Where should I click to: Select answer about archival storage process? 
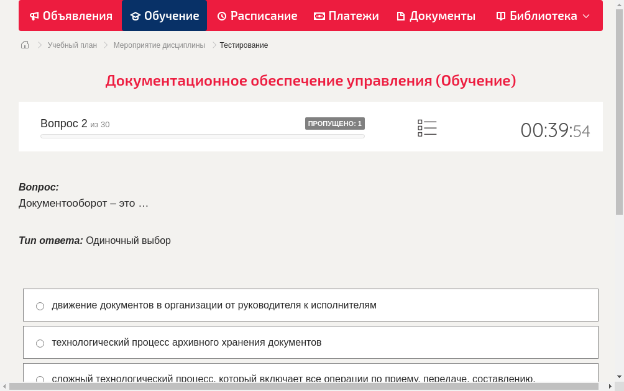(40, 343)
